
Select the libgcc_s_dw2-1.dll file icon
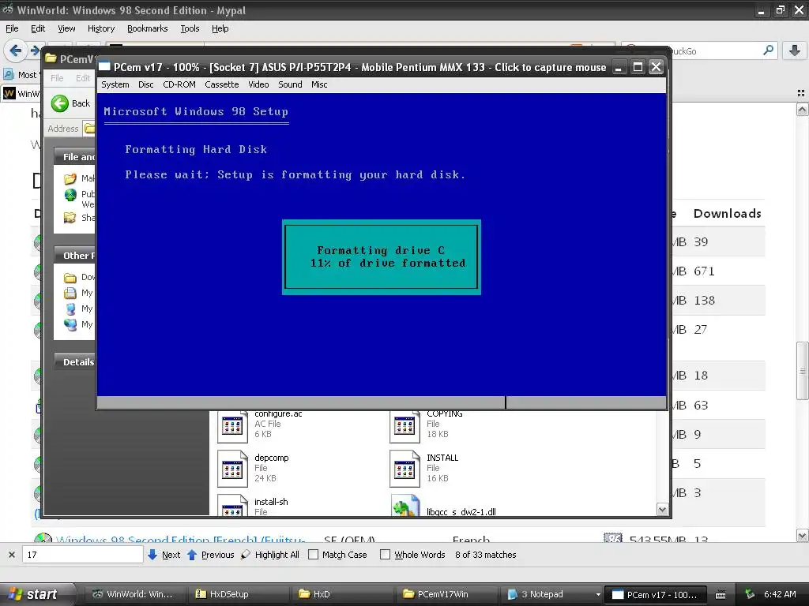click(x=405, y=505)
